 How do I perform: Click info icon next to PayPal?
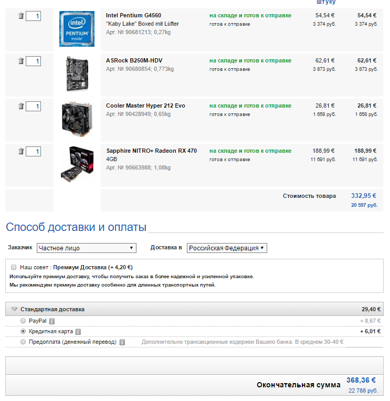pyautogui.click(x=52, y=321)
